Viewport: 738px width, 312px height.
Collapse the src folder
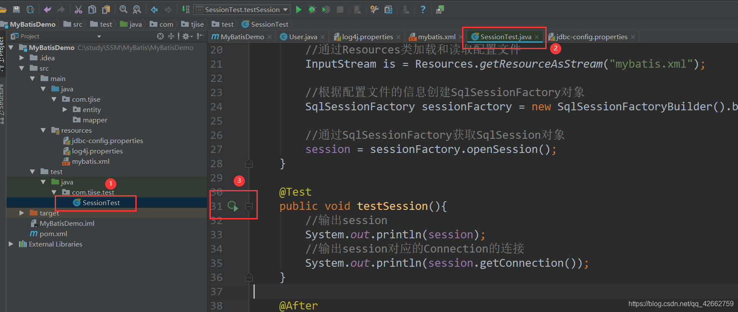coord(22,68)
